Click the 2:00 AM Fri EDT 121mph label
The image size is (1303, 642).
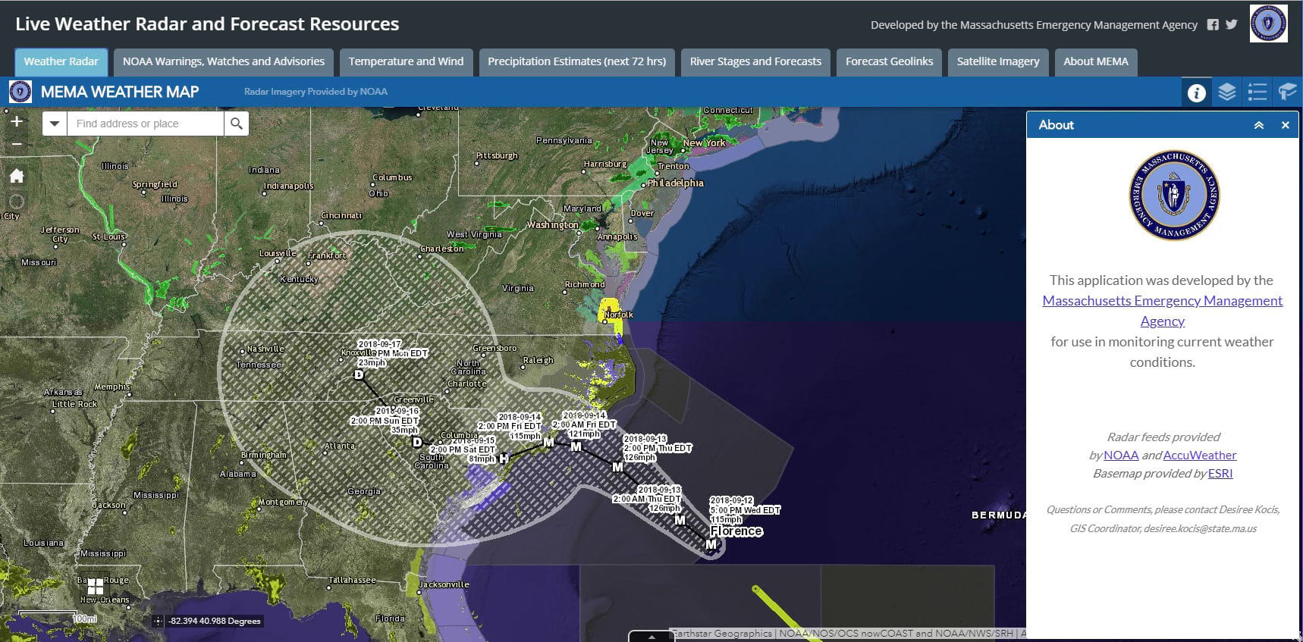click(585, 424)
